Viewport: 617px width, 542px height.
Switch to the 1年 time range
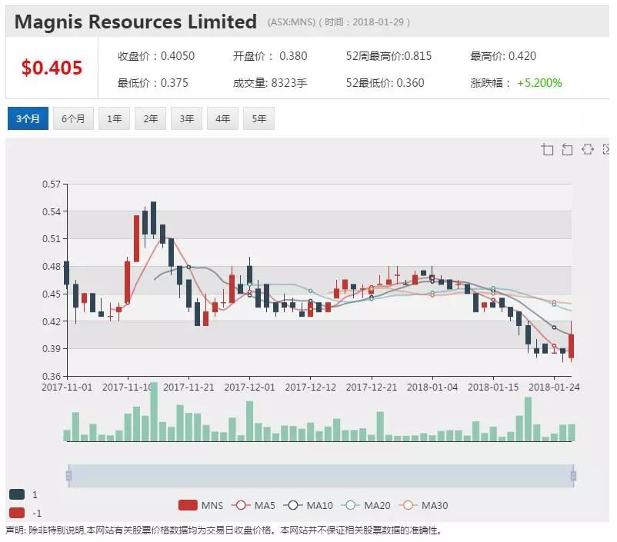[x=114, y=118]
